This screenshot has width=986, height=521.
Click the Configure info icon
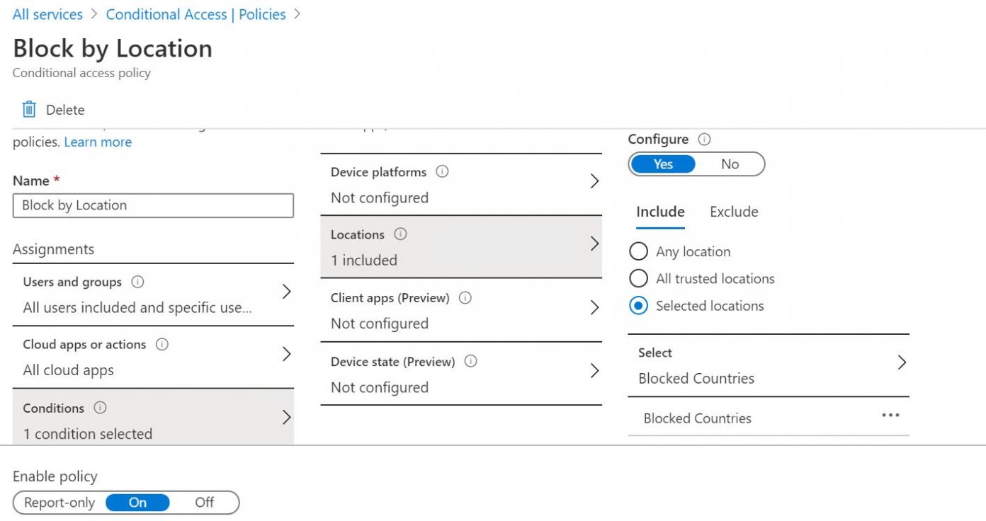pos(704,139)
